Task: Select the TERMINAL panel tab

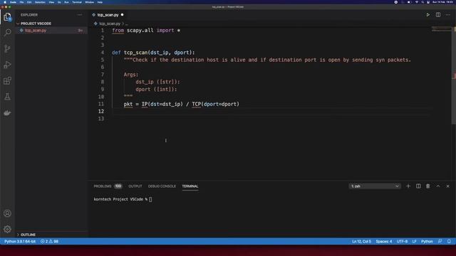Action: click(190, 186)
